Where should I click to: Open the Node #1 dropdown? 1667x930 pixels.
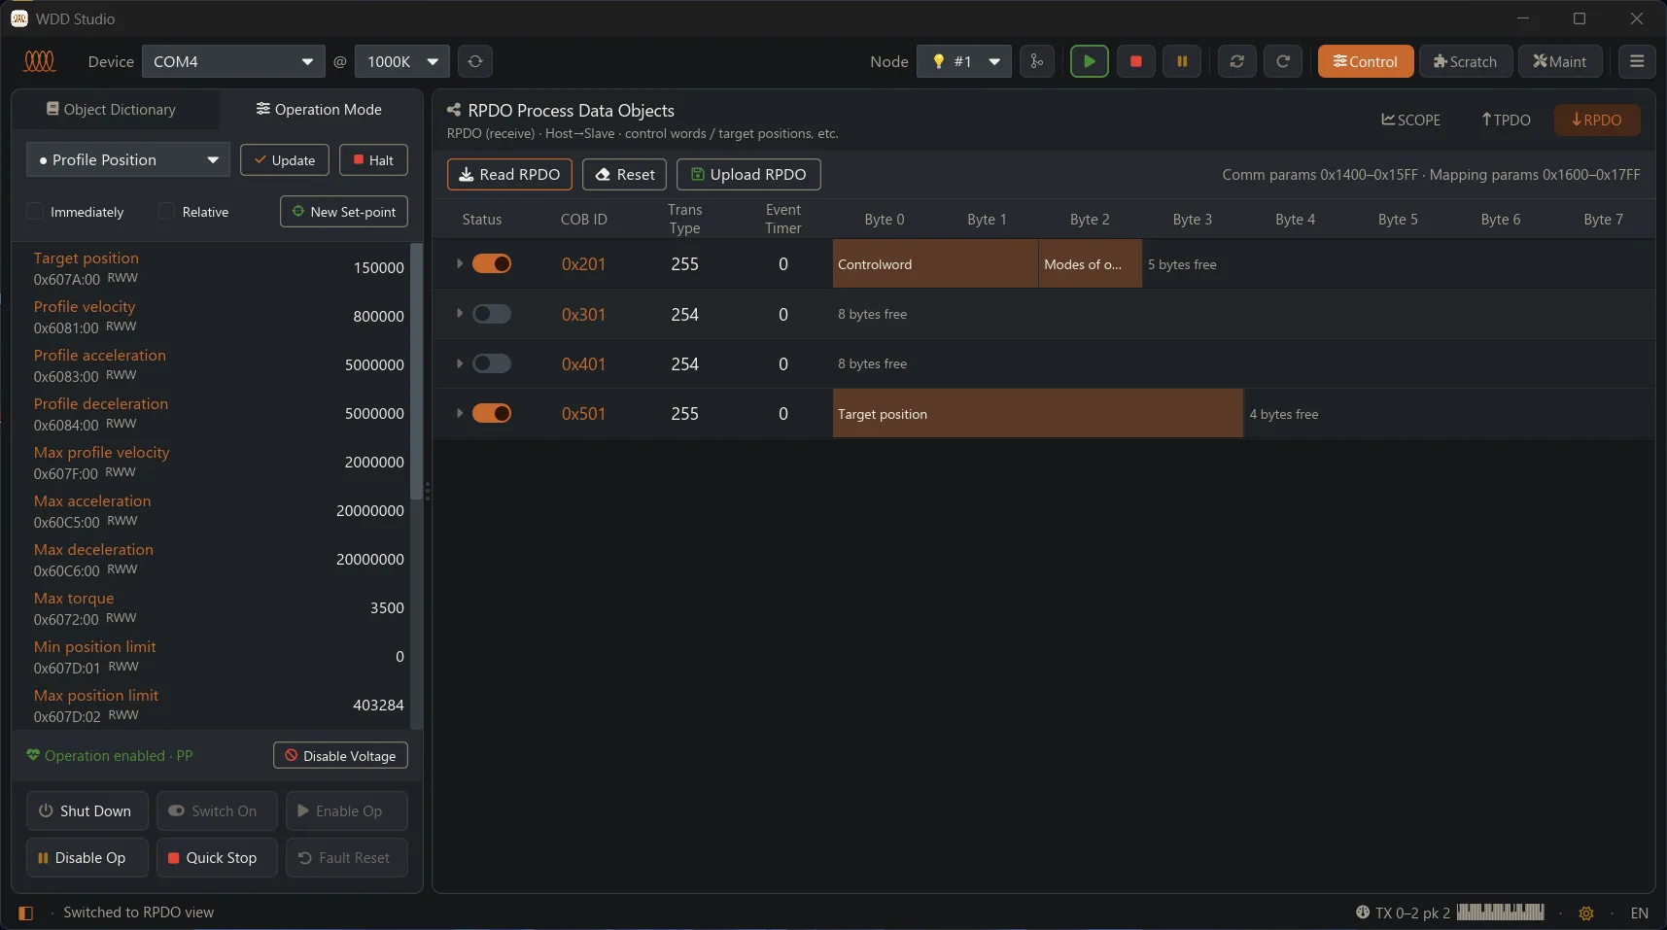pos(964,61)
